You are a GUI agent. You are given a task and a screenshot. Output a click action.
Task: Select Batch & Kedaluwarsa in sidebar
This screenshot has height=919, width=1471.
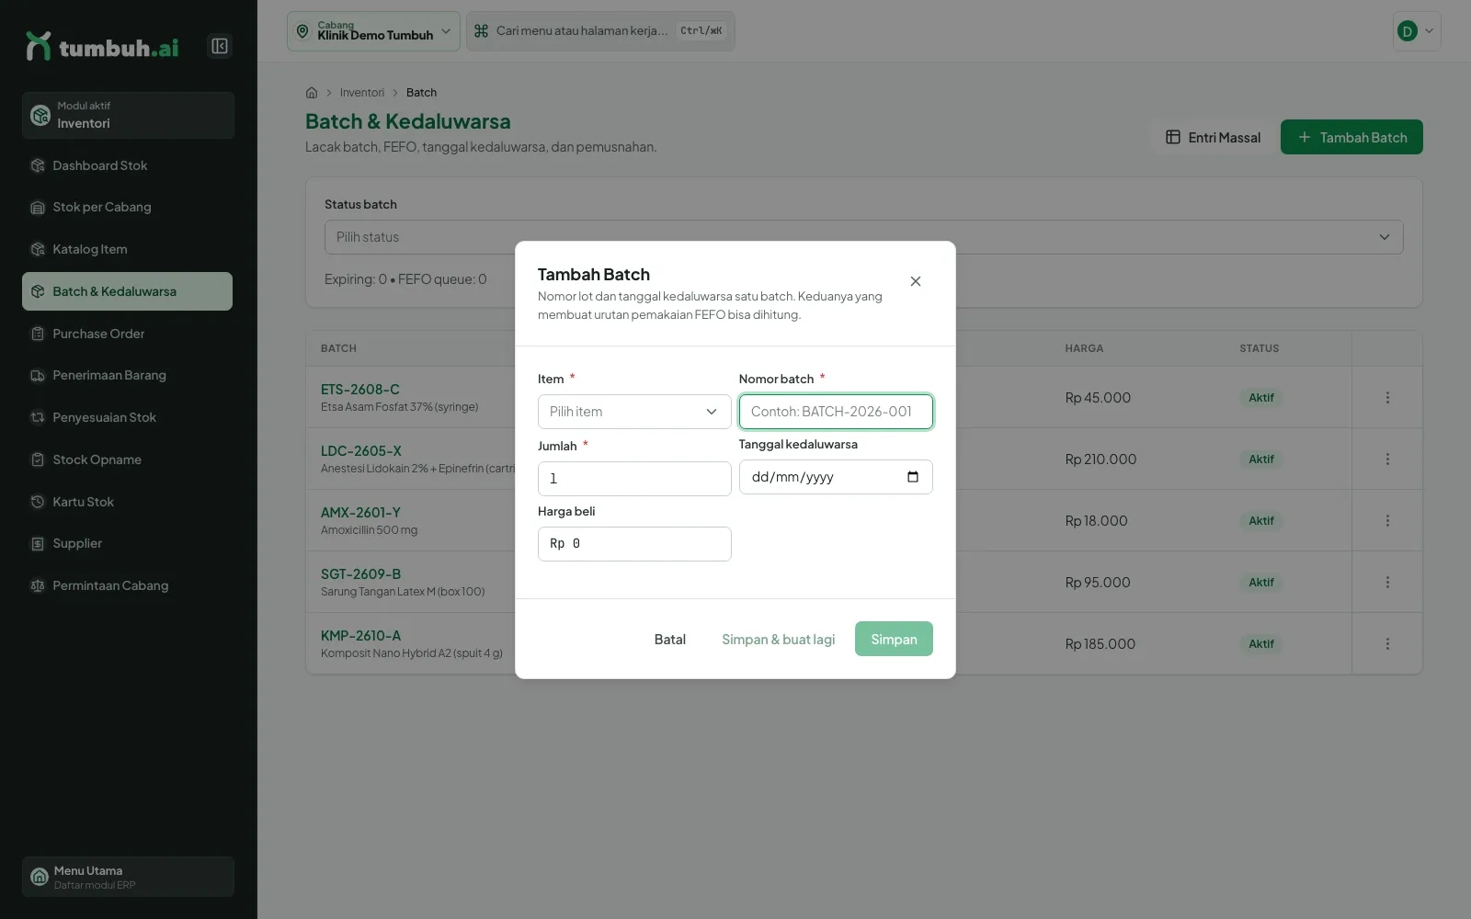coord(128,291)
